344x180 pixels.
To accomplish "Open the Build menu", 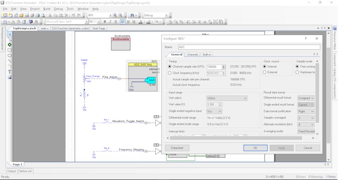I will [47, 9].
